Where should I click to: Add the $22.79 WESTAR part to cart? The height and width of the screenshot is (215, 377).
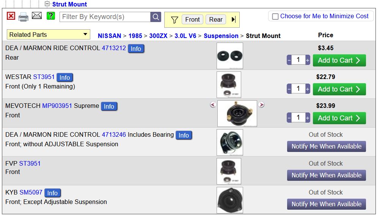point(339,89)
